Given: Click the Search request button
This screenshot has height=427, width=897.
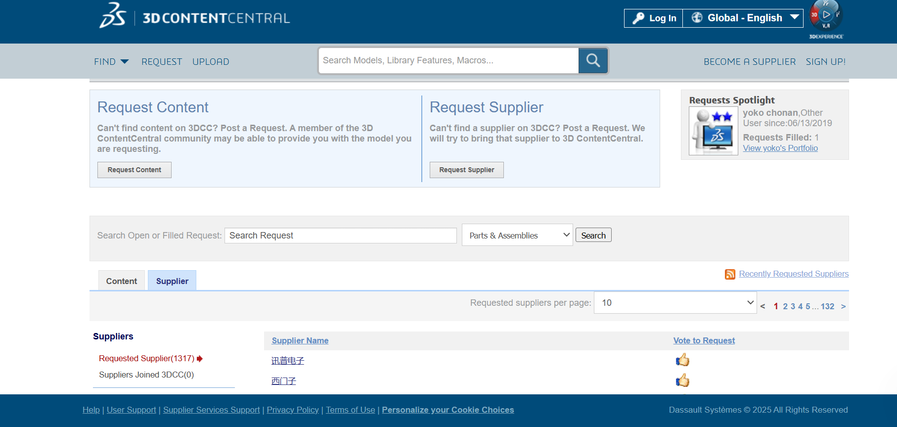Looking at the screenshot, I should [593, 235].
